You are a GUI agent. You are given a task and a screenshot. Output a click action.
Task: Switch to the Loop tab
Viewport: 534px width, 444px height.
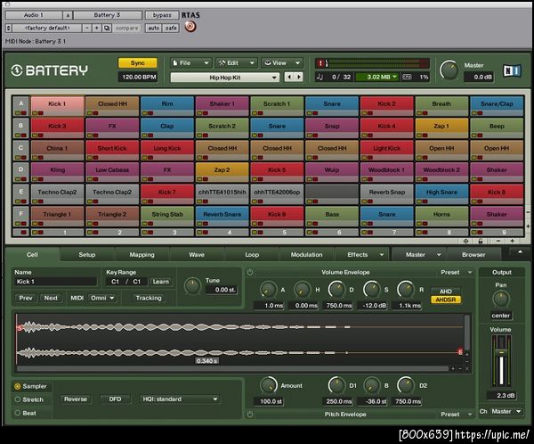(252, 255)
